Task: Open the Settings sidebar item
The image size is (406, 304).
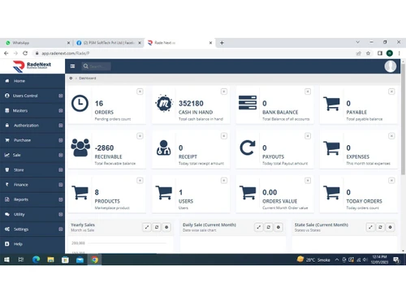Action: (x=32, y=229)
